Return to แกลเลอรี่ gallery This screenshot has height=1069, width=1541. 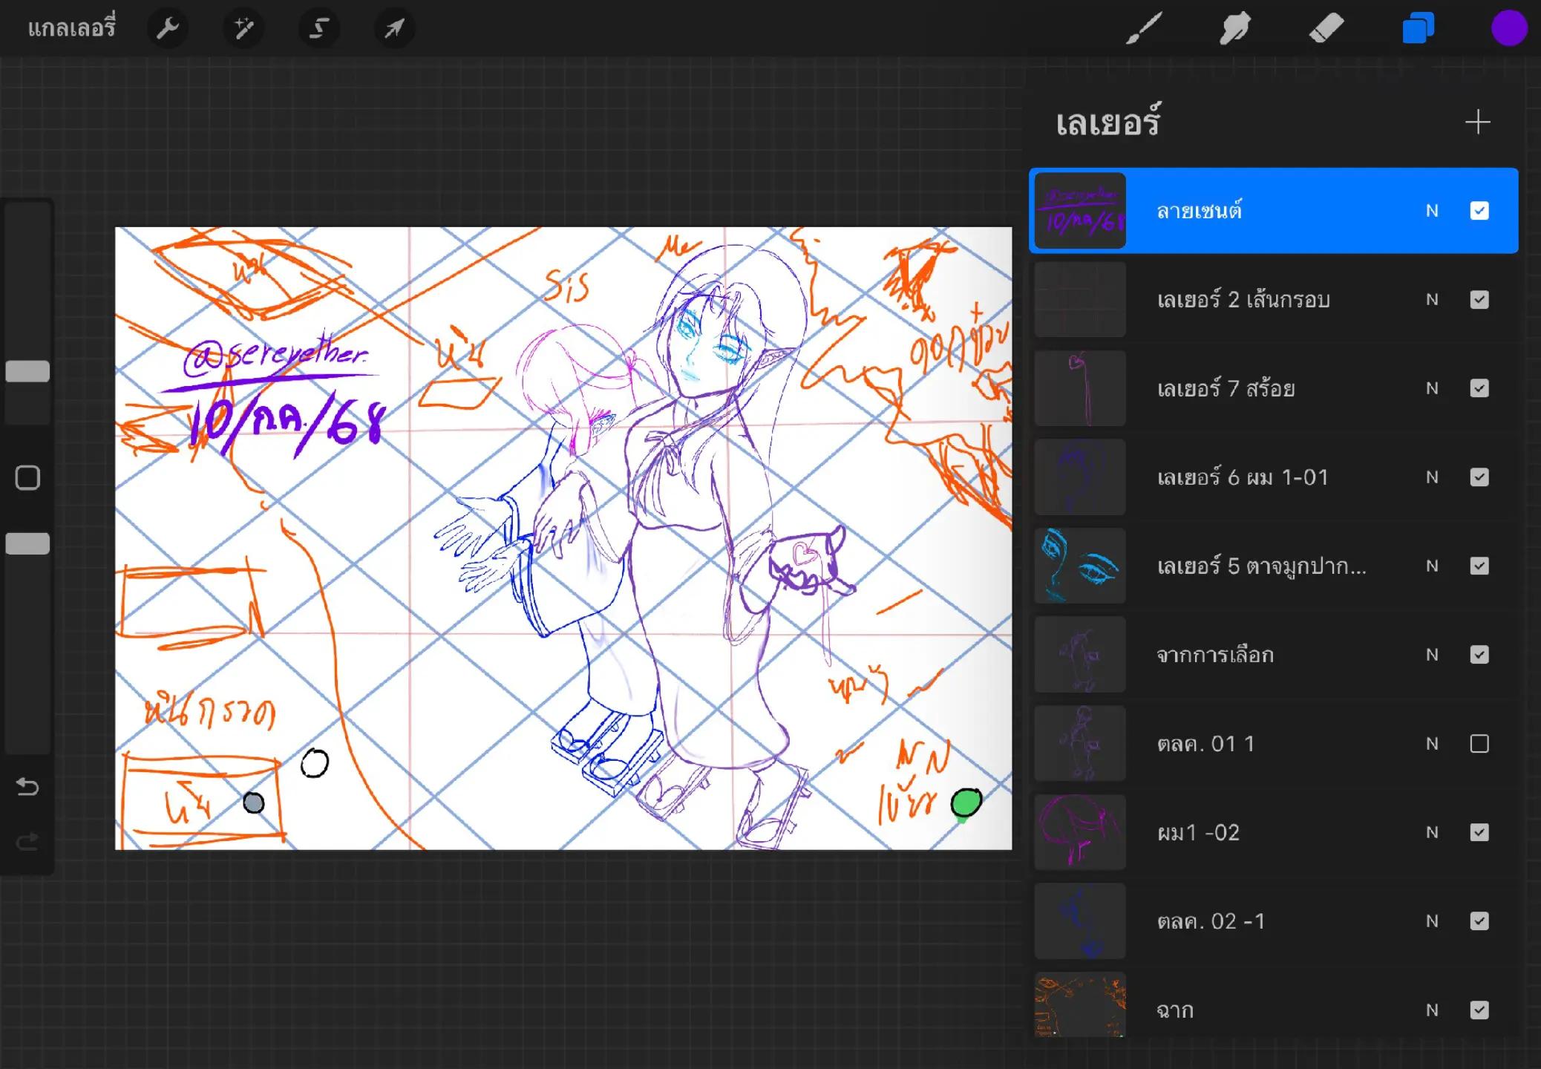click(x=72, y=28)
